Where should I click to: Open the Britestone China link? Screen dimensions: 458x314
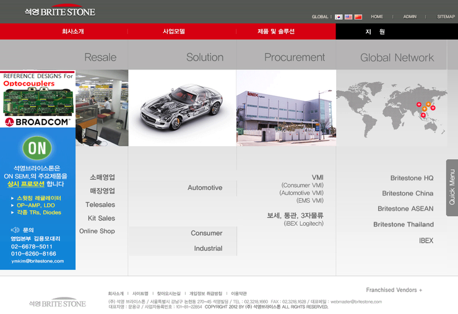tap(408, 193)
